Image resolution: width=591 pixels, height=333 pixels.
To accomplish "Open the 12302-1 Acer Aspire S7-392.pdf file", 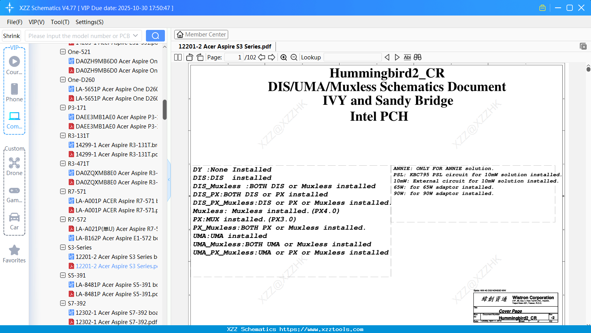I will [x=113, y=322].
